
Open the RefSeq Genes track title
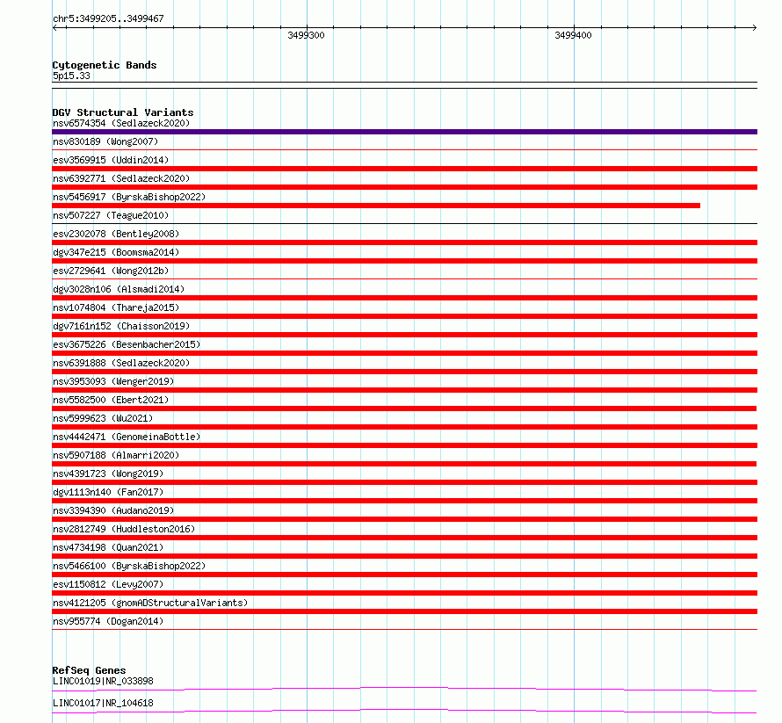point(89,670)
